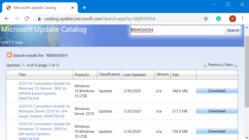The image size is (249, 140).
Task: Open a new tab with plus button
Action: (85, 7)
